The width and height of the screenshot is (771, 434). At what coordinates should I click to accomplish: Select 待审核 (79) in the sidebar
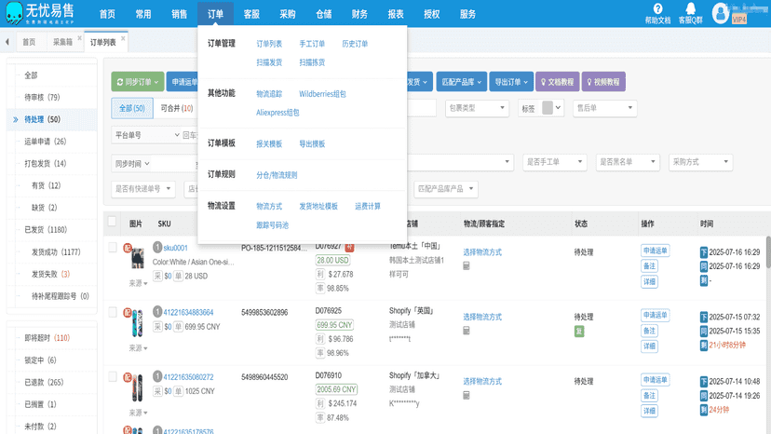click(42, 97)
